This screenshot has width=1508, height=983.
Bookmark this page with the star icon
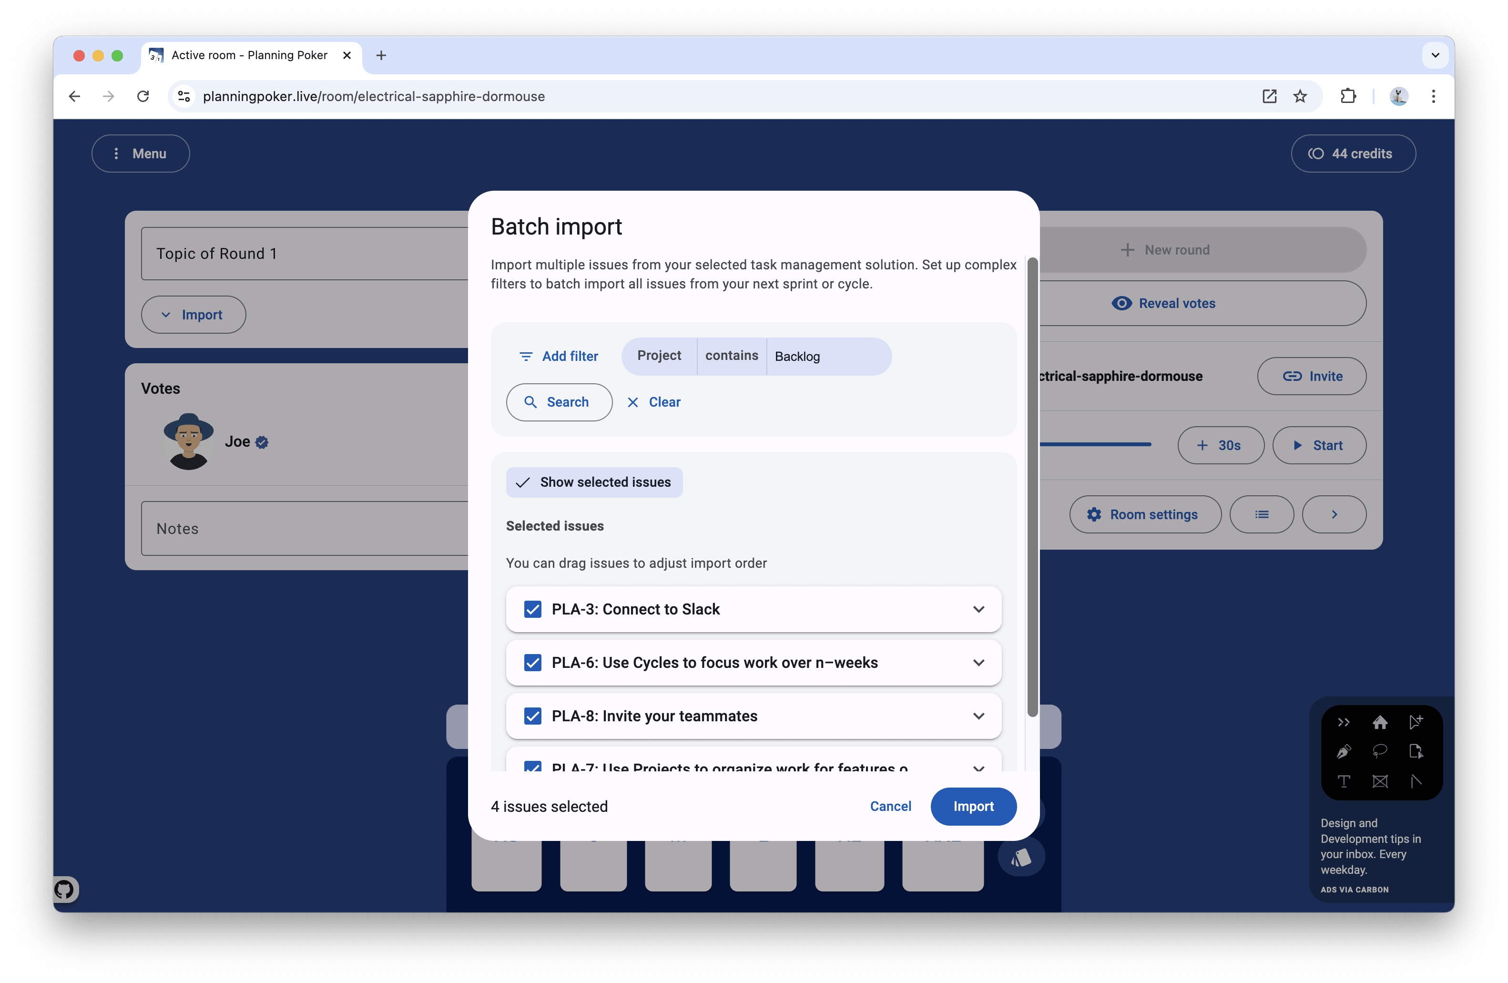pyautogui.click(x=1300, y=96)
